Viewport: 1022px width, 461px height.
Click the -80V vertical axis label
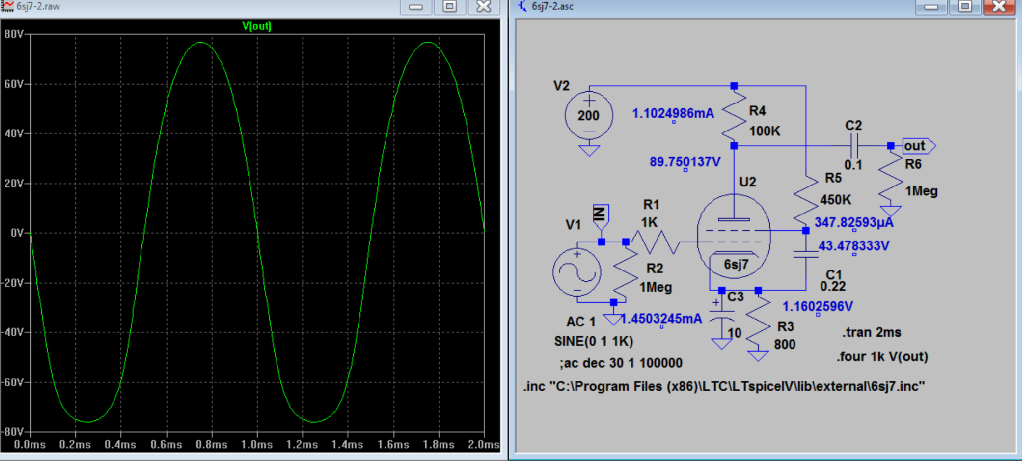pos(12,432)
